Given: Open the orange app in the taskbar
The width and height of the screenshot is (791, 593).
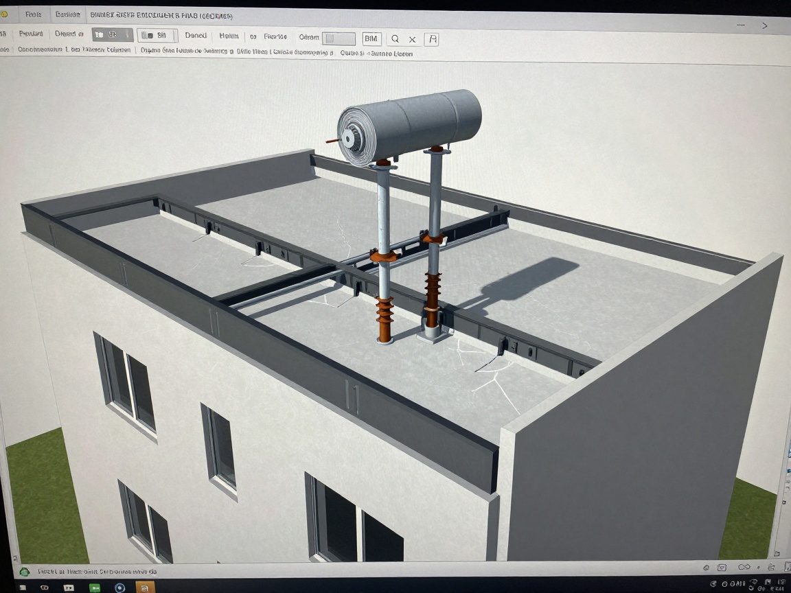Looking at the screenshot, I should click(145, 588).
